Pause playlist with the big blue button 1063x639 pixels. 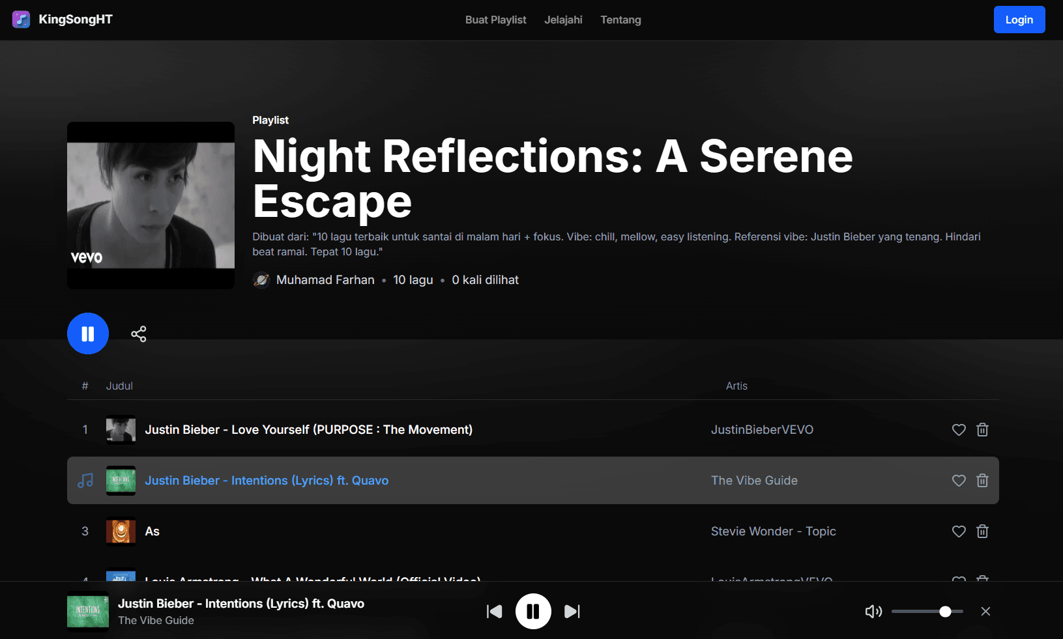88,334
